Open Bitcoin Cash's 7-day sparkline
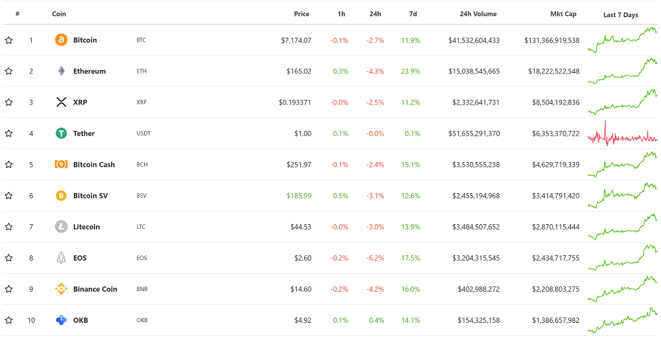The width and height of the screenshot is (661, 338). (623, 165)
